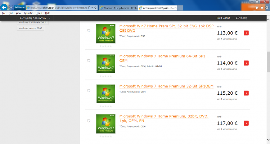270x144 pixels.
Task: Click σε 3 καταστήματα under 115,20 €
Action: tap(227, 99)
